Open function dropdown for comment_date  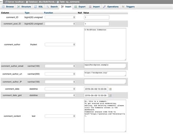(x=60, y=89)
